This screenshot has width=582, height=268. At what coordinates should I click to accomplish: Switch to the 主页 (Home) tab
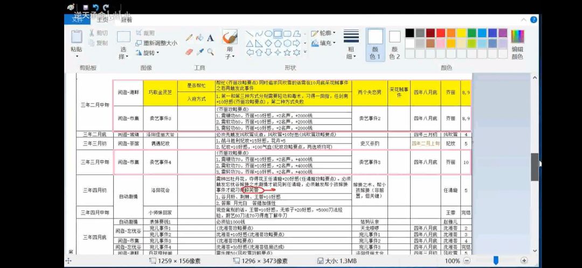(x=102, y=20)
